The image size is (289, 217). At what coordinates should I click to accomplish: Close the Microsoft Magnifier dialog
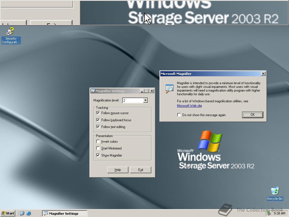(263, 74)
